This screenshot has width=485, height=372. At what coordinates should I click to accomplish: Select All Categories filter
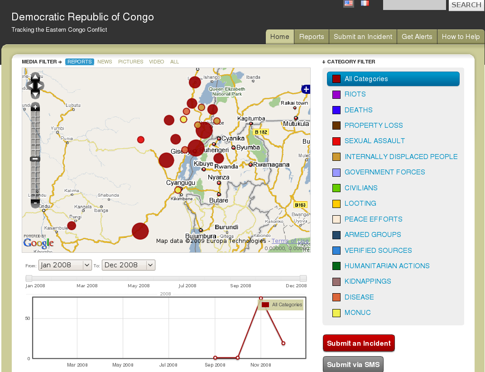(x=393, y=79)
